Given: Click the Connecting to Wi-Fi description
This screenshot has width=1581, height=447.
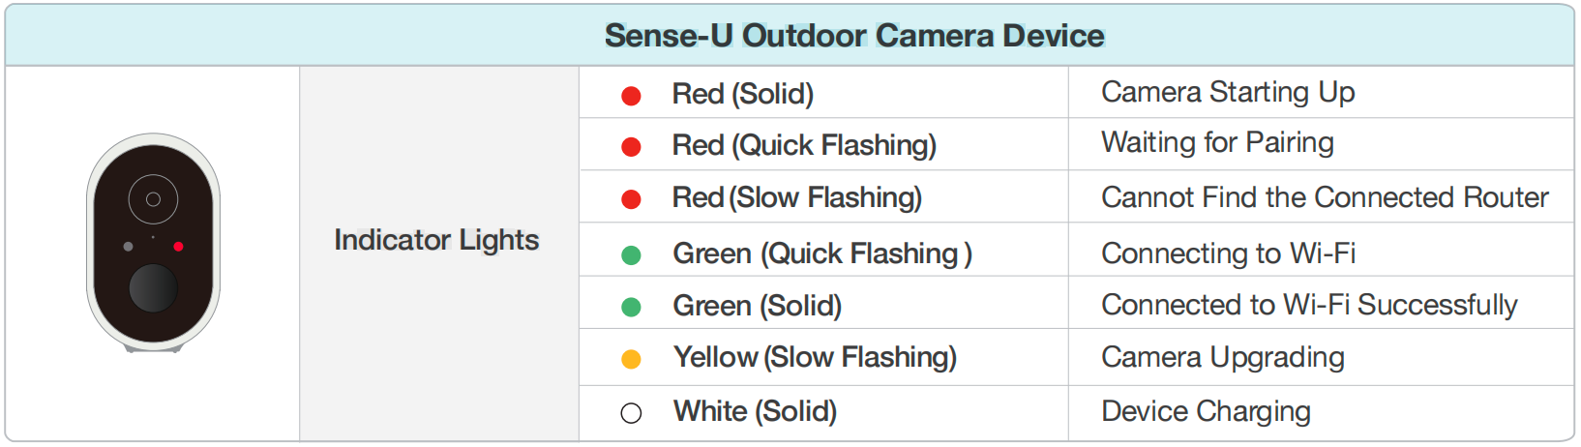Looking at the screenshot, I should 1228,253.
